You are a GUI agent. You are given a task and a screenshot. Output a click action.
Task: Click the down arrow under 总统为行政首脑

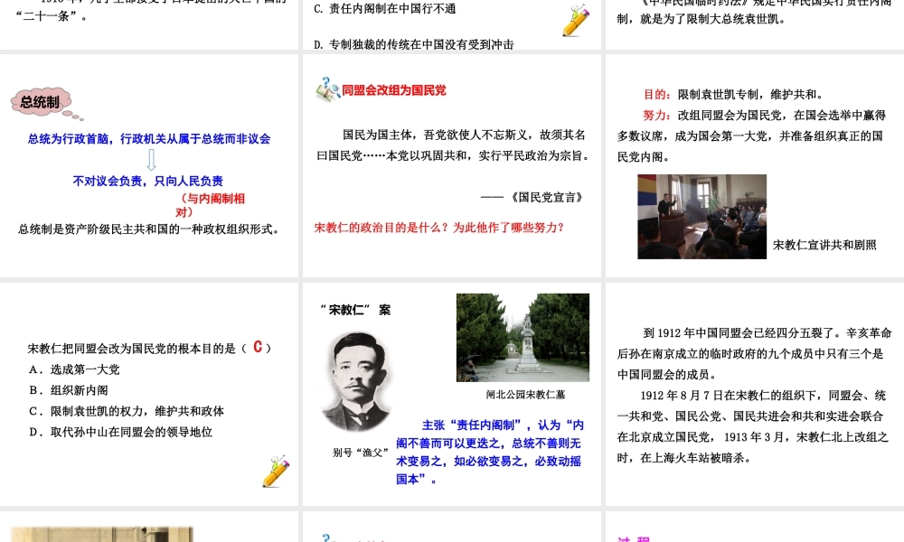[x=151, y=160]
